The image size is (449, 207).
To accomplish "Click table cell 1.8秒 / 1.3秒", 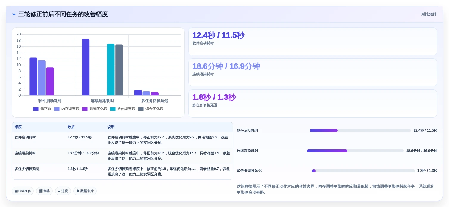I will (77, 169).
